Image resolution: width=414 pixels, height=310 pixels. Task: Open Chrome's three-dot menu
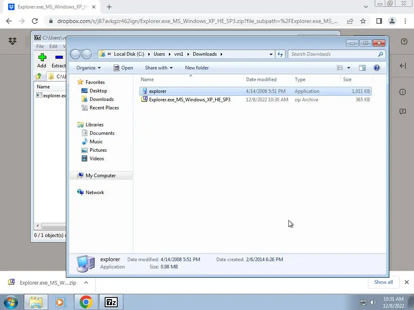tap(405, 21)
